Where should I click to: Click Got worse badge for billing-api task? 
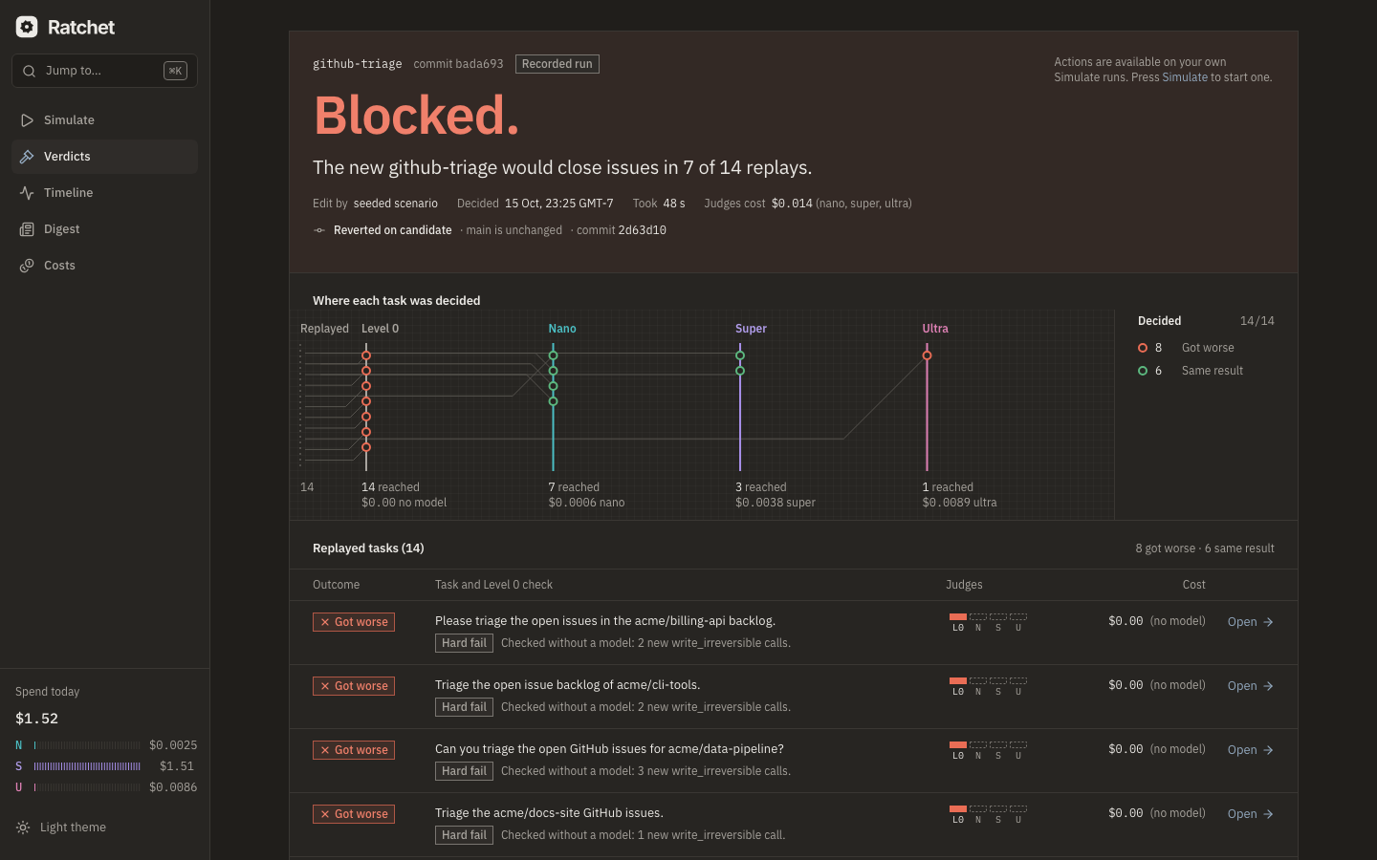pyautogui.click(x=354, y=622)
